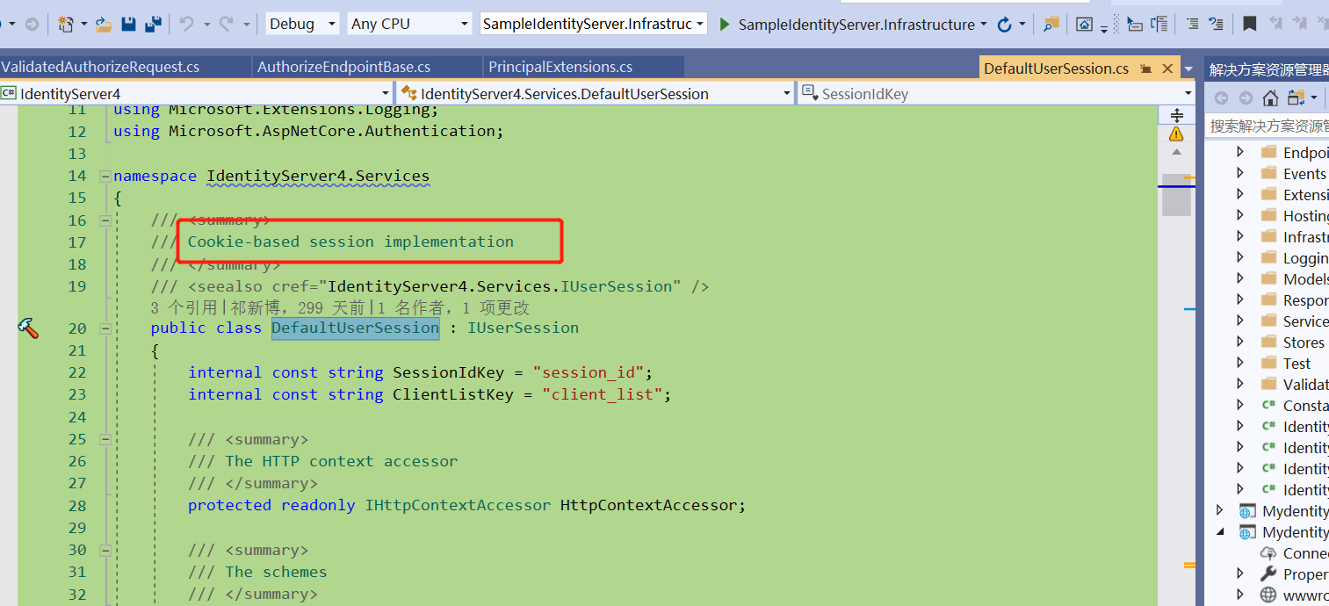
Task: Click the wwwroot globe icon
Action: pyautogui.click(x=1268, y=595)
